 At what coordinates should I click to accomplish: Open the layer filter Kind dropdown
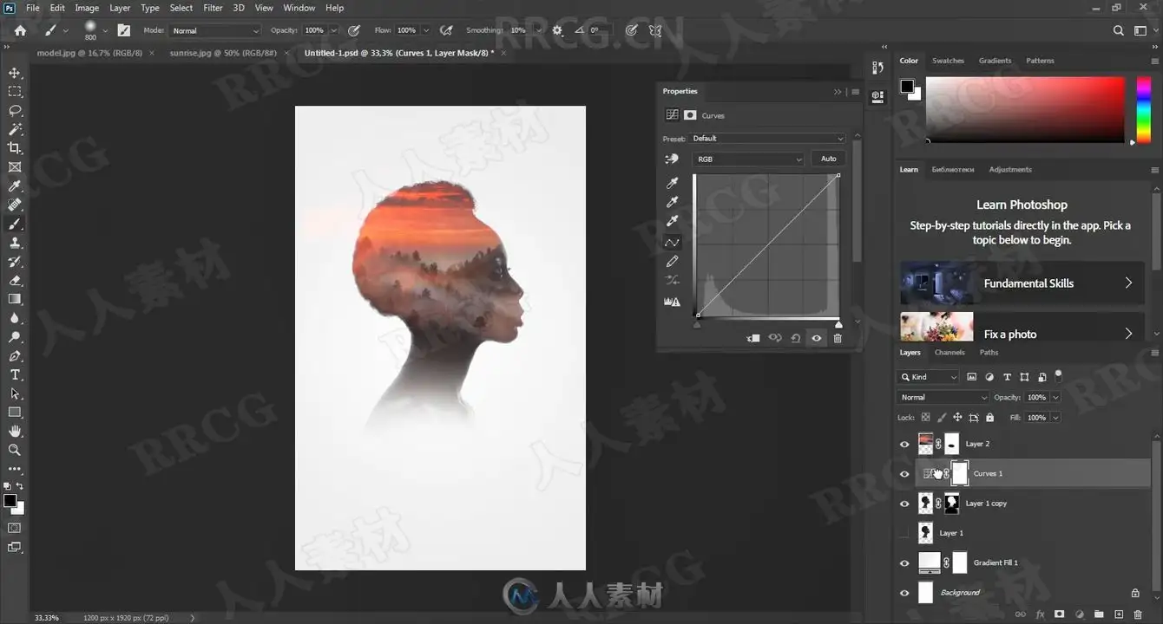pyautogui.click(x=929, y=377)
